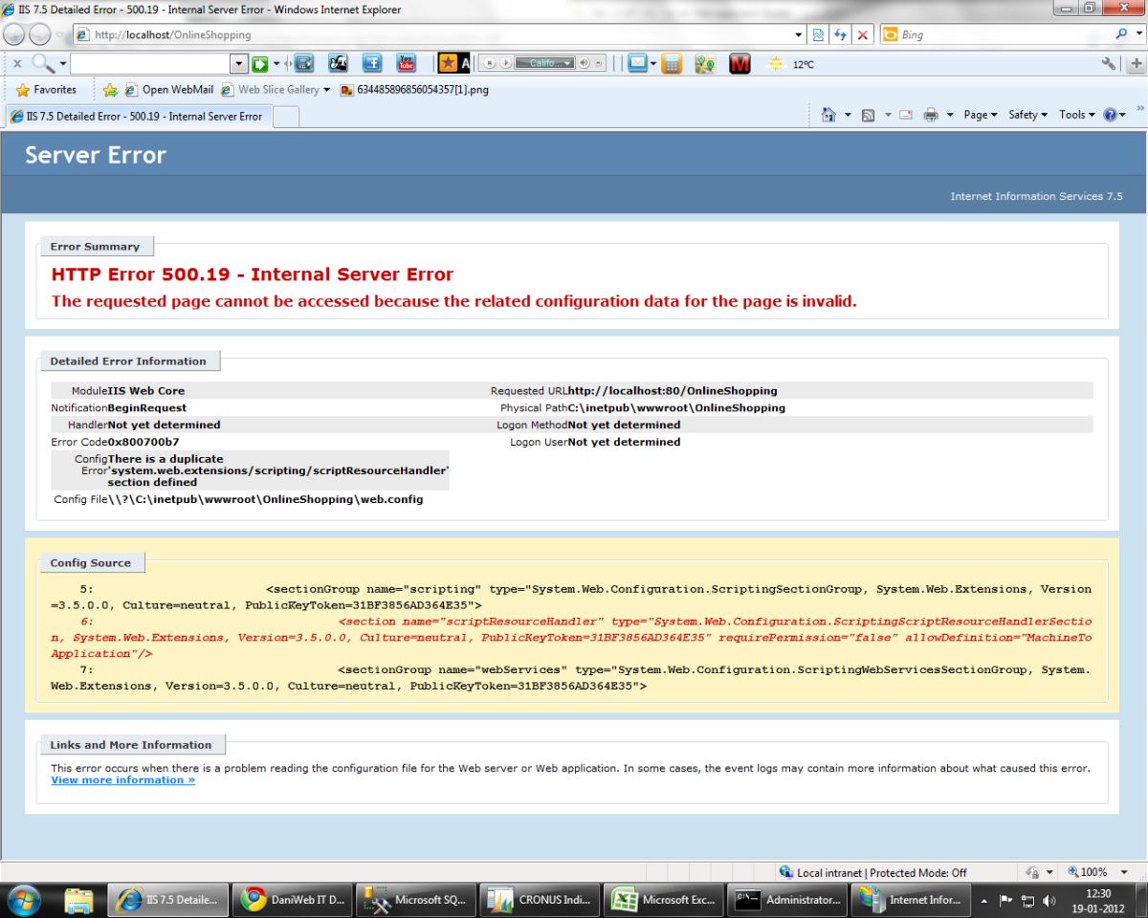Click the toolbar search text field
Image resolution: width=1148 pixels, height=918 pixels.
point(150,64)
